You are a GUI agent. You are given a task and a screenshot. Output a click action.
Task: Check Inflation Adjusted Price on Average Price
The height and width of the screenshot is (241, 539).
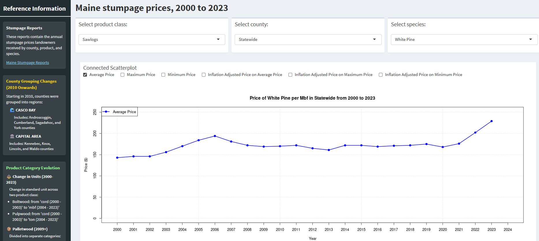(204, 75)
